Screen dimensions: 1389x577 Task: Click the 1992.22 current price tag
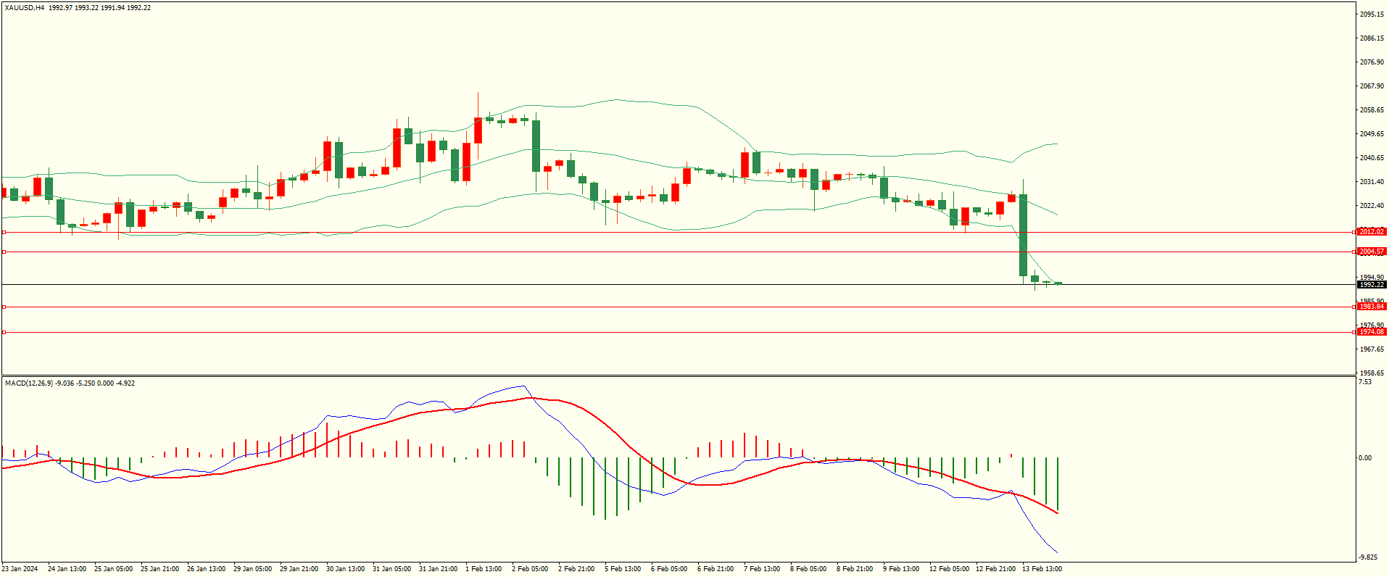pyautogui.click(x=1372, y=285)
